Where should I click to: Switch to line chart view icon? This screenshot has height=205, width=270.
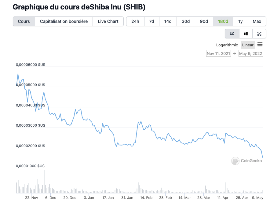pyautogui.click(x=232, y=34)
